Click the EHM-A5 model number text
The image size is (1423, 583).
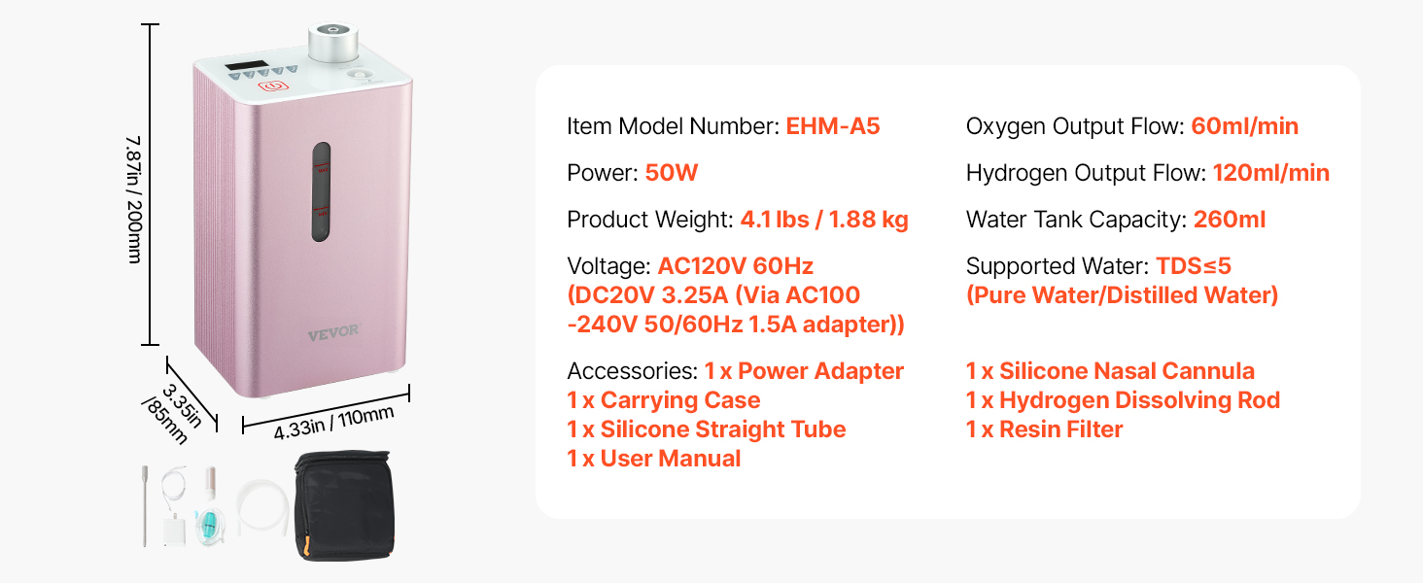[833, 126]
